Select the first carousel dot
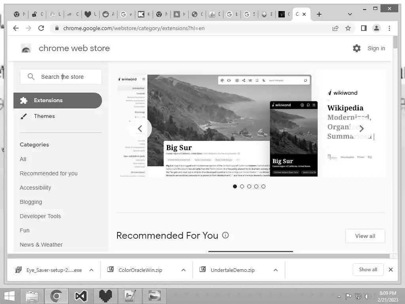405x304 pixels. 235,186
